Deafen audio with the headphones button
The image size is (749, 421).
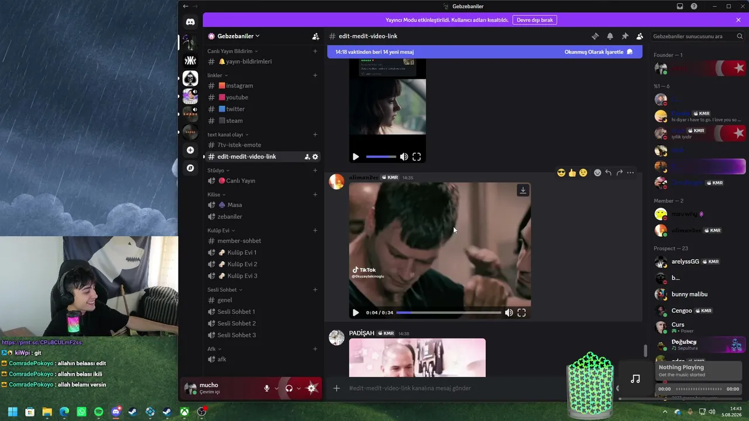click(x=288, y=388)
